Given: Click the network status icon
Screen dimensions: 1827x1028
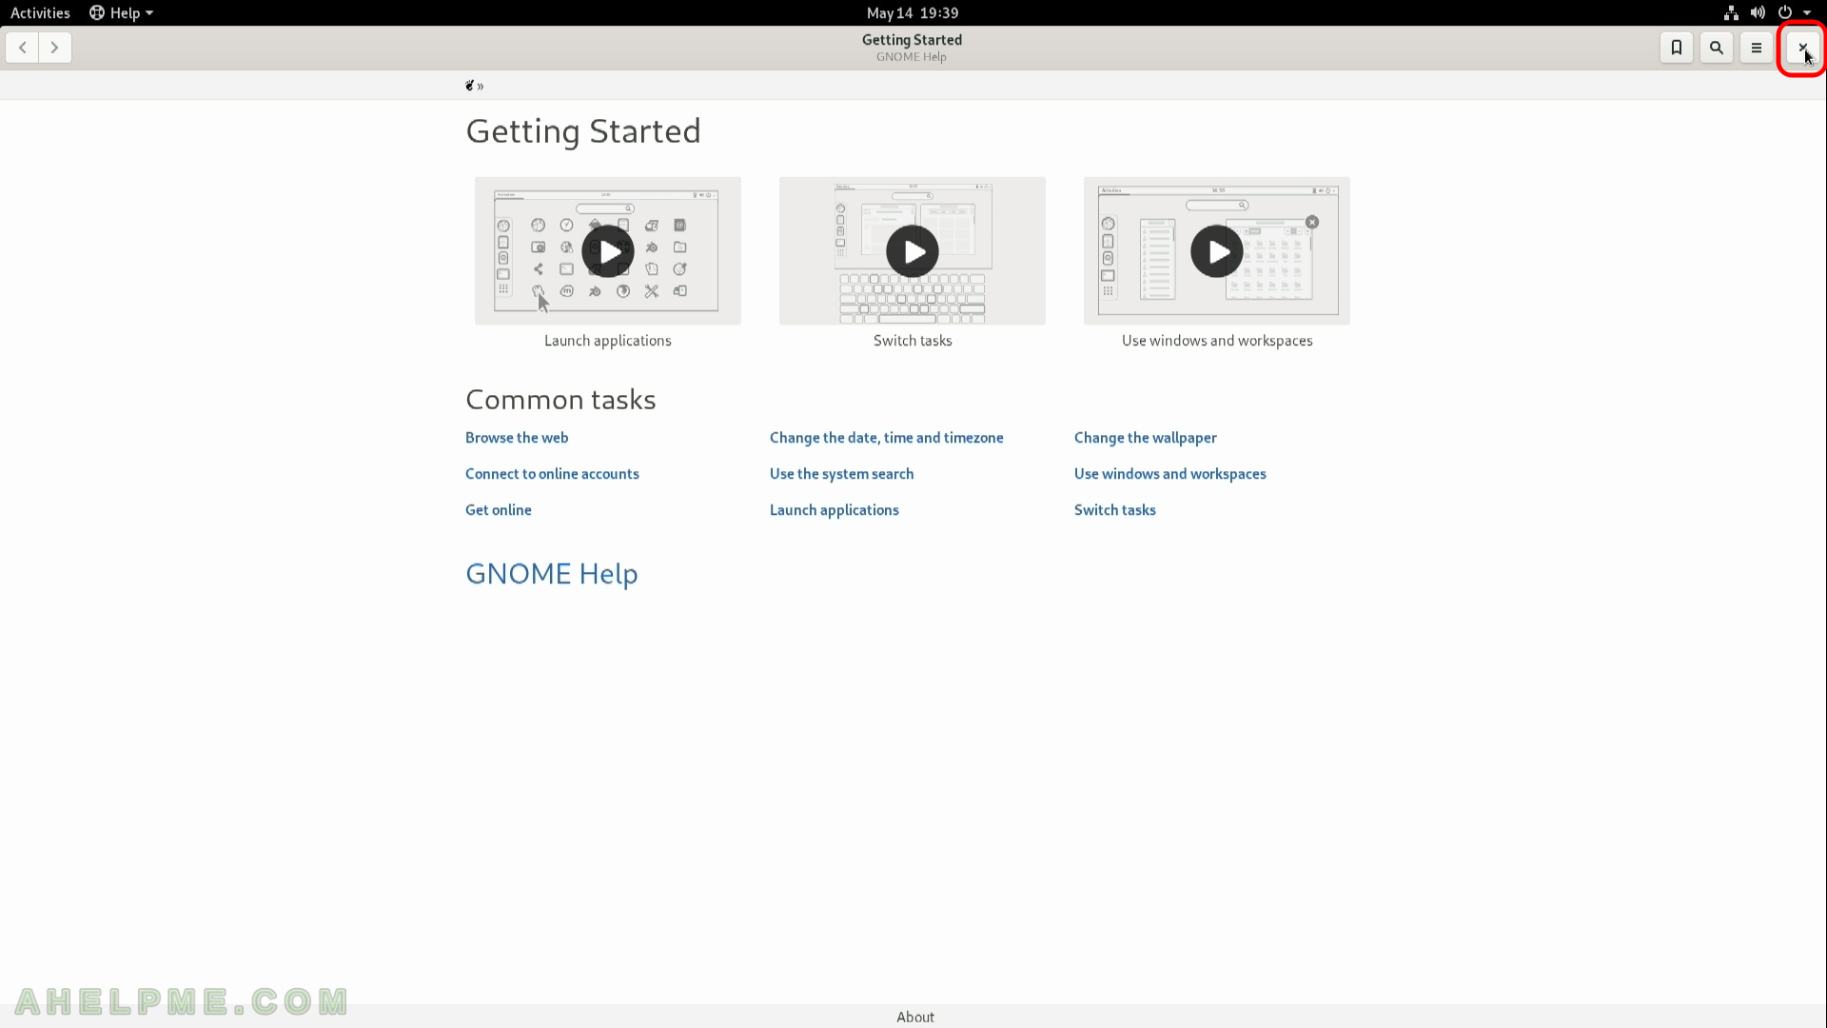Looking at the screenshot, I should tap(1731, 13).
